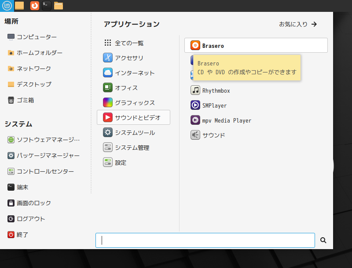The height and width of the screenshot is (268, 352).
Task: Open コントロールセンター label
Action: (x=45, y=171)
